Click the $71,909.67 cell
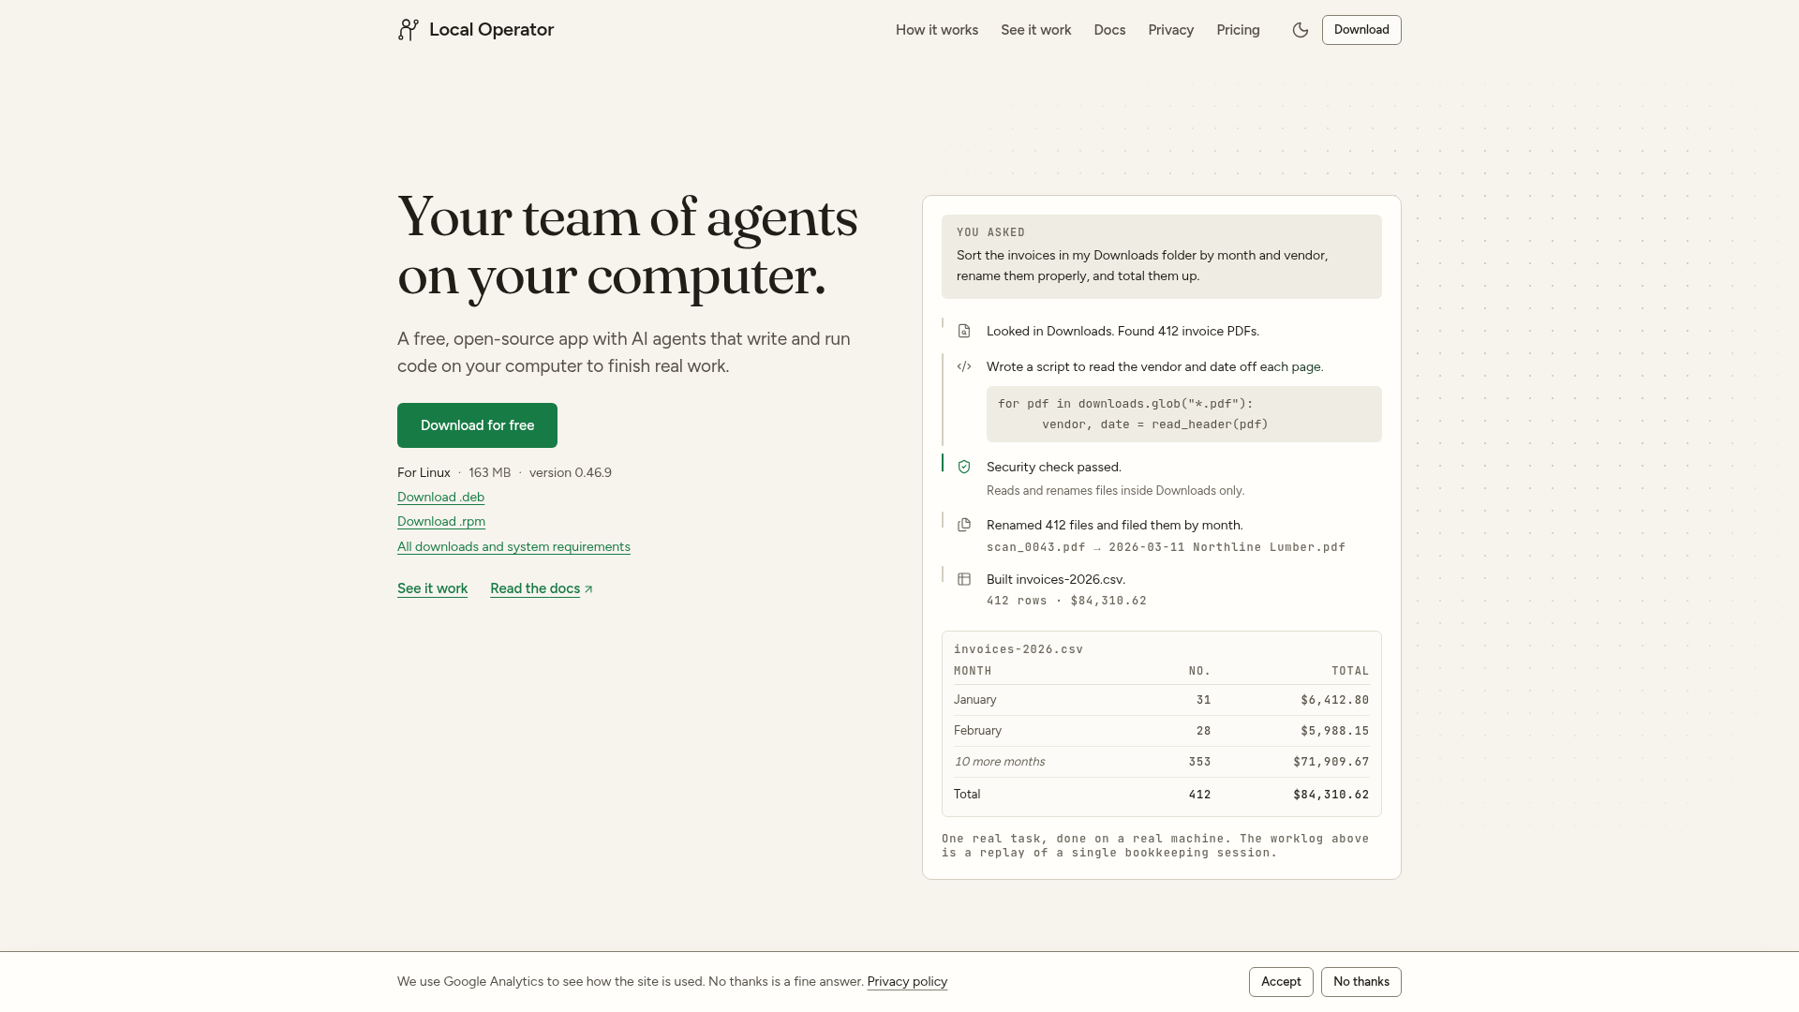Screen dimensions: 1799x1012 [x=1331, y=762]
